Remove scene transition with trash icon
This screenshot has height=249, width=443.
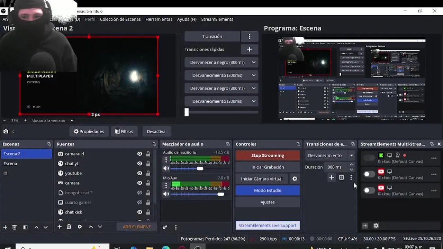click(342, 177)
